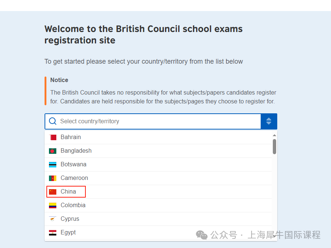Click the Botswana flag icon
Screen dimensions: 331x248
[53, 164]
